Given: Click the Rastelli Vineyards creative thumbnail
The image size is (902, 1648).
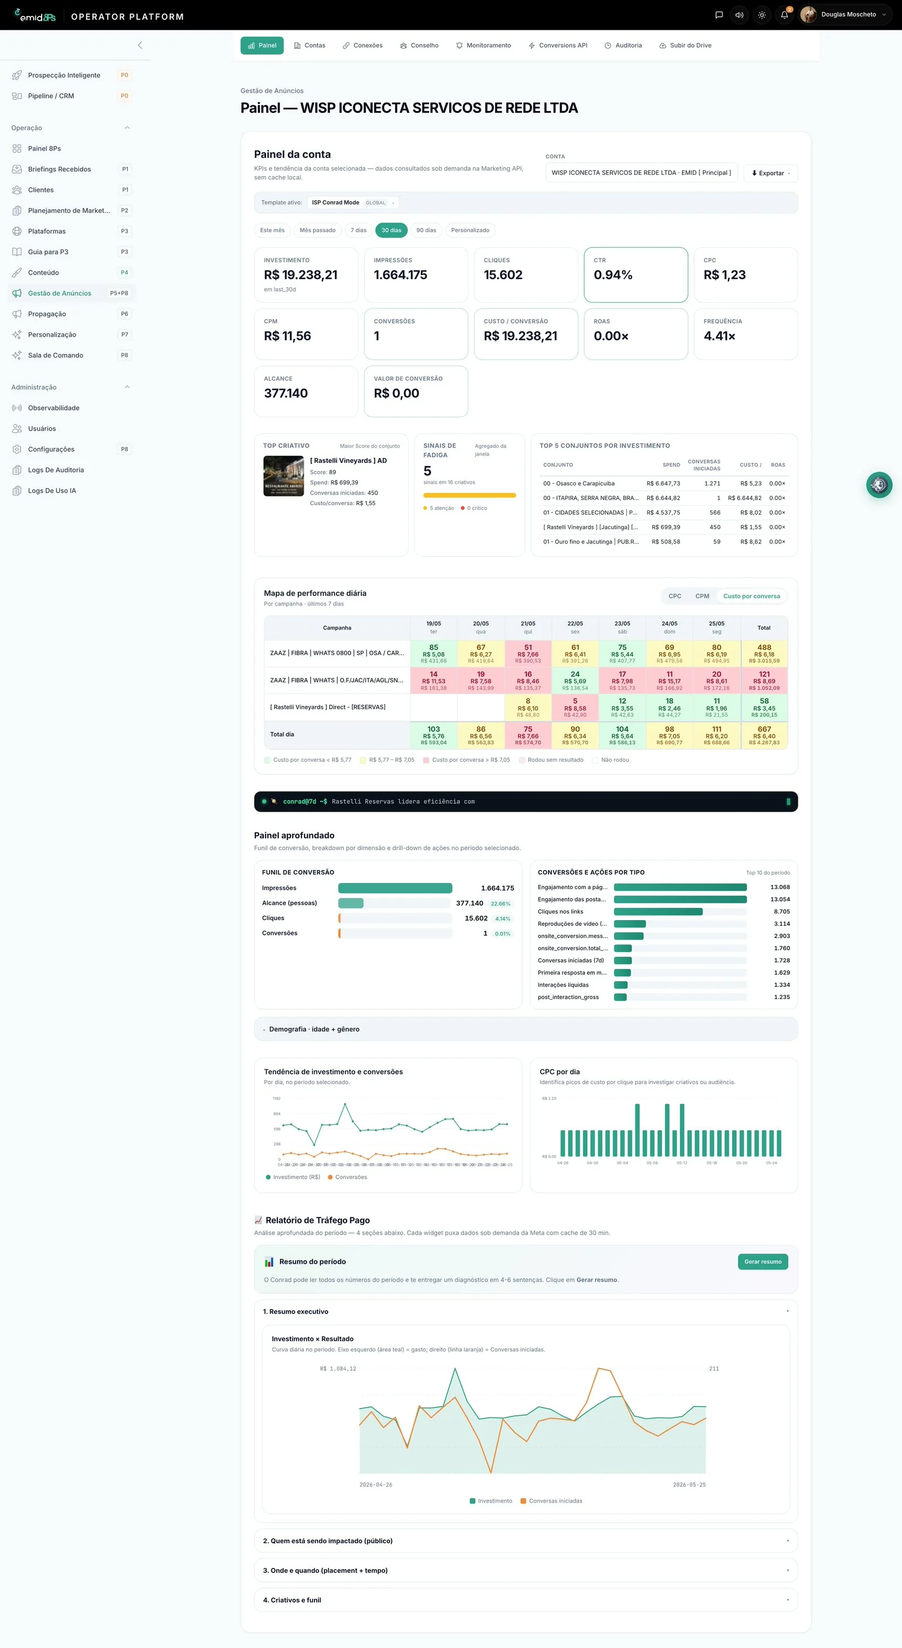Looking at the screenshot, I should tap(284, 476).
